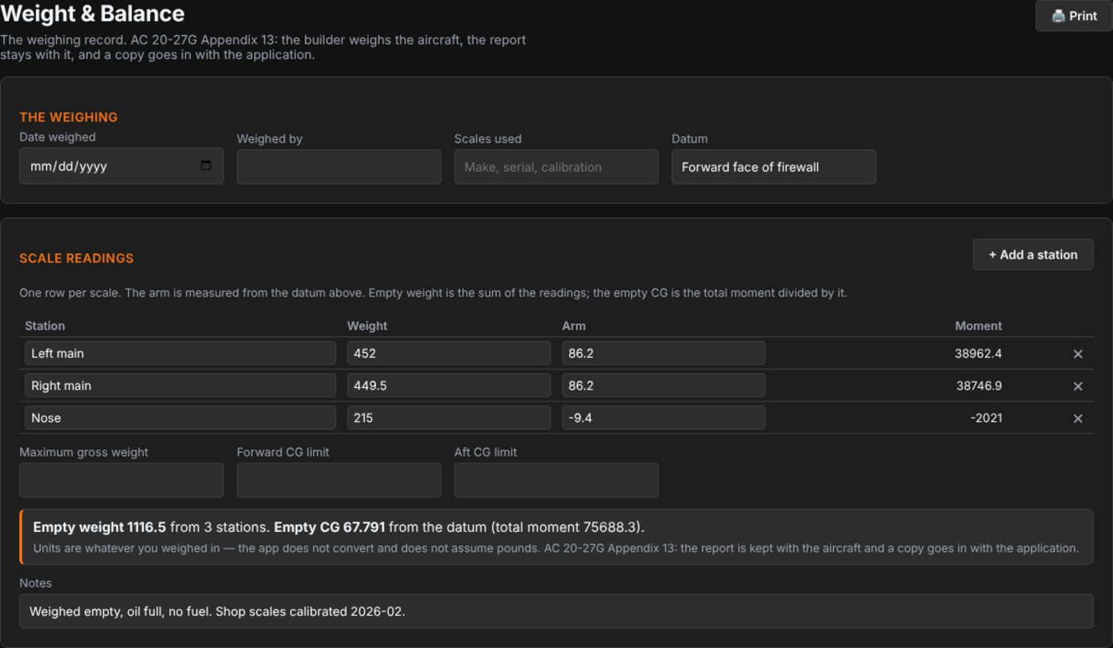
Task: Select the moment value -2021
Action: point(986,418)
